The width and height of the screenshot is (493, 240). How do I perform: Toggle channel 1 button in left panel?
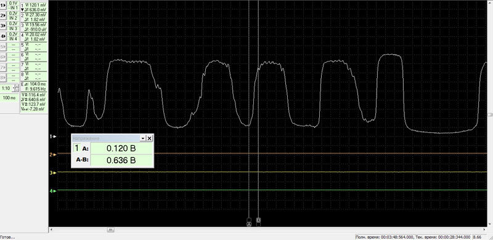4,6
